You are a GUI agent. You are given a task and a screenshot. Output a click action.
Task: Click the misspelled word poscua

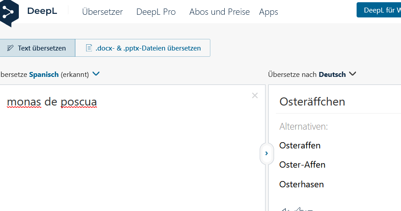78,102
